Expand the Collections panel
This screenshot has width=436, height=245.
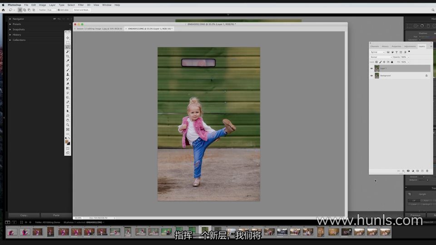coord(10,40)
